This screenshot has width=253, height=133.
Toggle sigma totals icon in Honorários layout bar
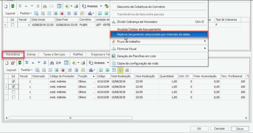76,70
